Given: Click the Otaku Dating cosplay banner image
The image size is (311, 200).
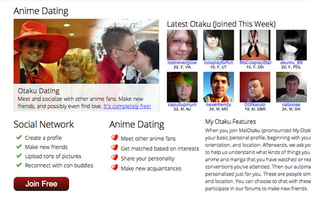Looking at the screenshot, I should (x=86, y=51).
